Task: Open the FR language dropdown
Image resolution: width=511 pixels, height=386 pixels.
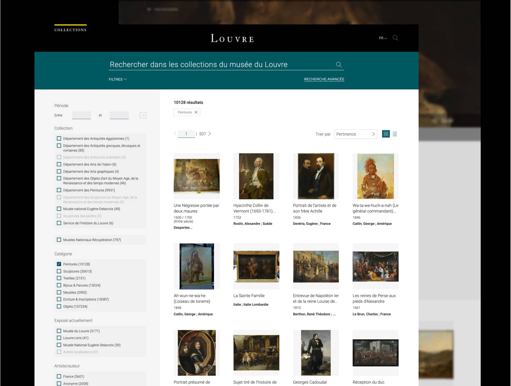Action: [x=383, y=38]
